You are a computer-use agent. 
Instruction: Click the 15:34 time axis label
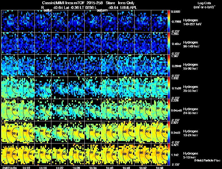[x=93, y=168]
